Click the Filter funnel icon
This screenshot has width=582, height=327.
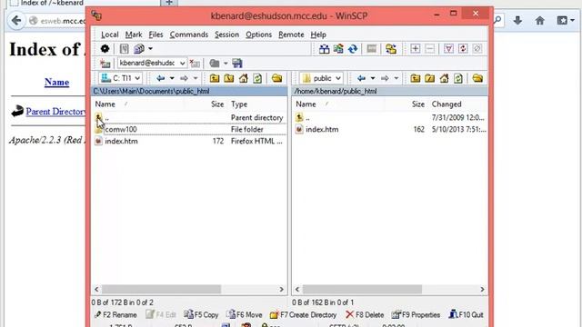tap(448, 48)
